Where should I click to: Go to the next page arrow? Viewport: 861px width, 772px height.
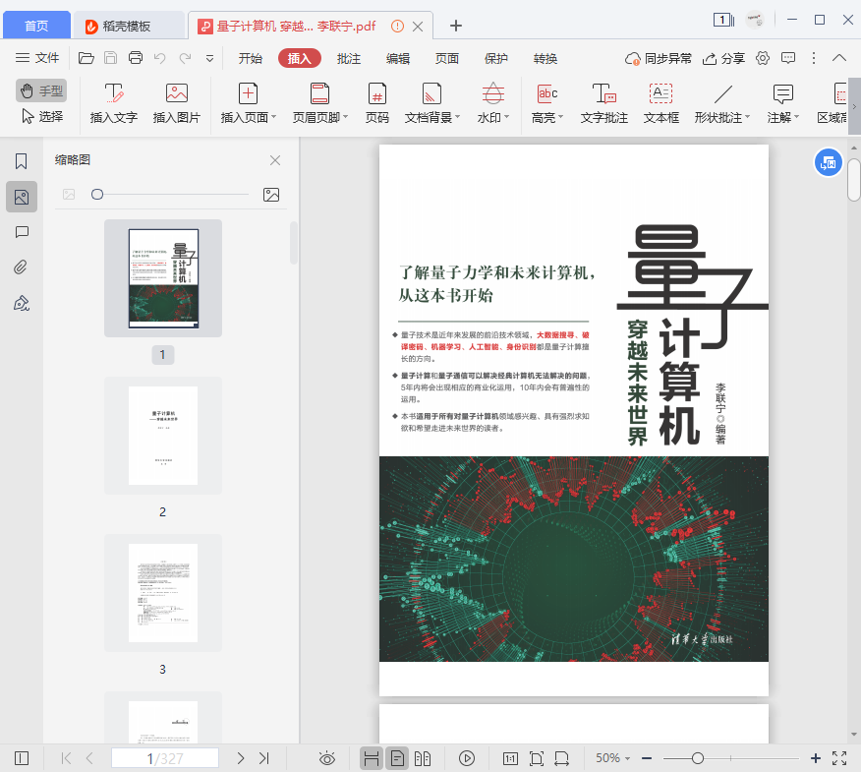click(x=241, y=758)
